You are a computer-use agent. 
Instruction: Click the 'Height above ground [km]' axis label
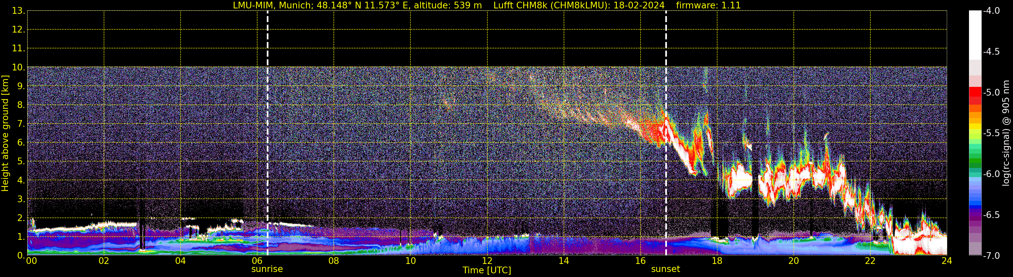click(x=5, y=133)
